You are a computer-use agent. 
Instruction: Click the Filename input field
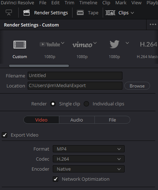pos(75,76)
